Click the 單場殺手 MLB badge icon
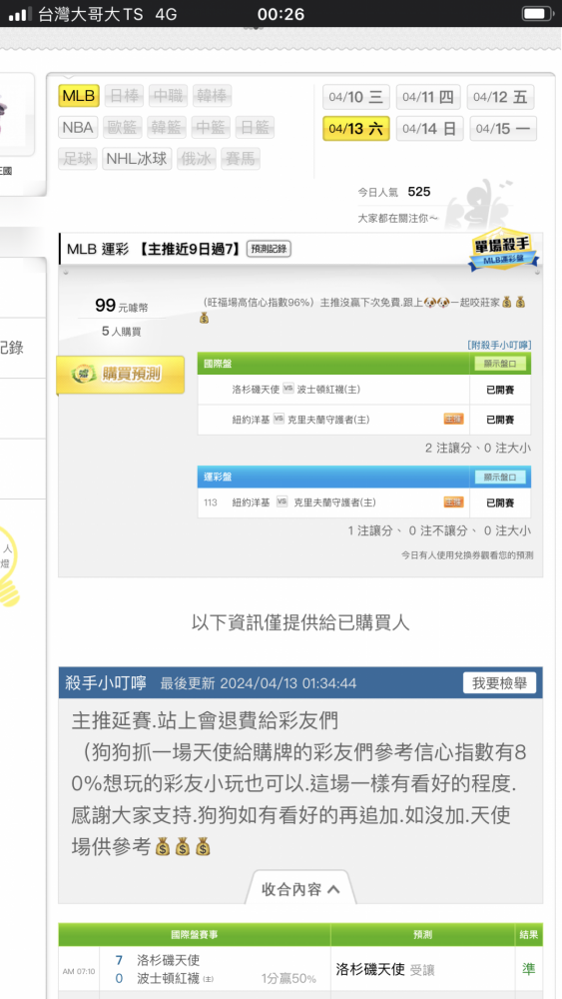The image size is (562, 999). click(x=503, y=251)
